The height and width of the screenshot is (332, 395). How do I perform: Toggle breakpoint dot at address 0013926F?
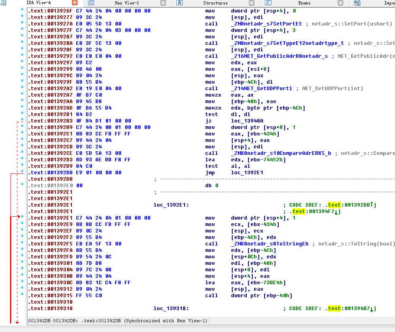[22, 9]
